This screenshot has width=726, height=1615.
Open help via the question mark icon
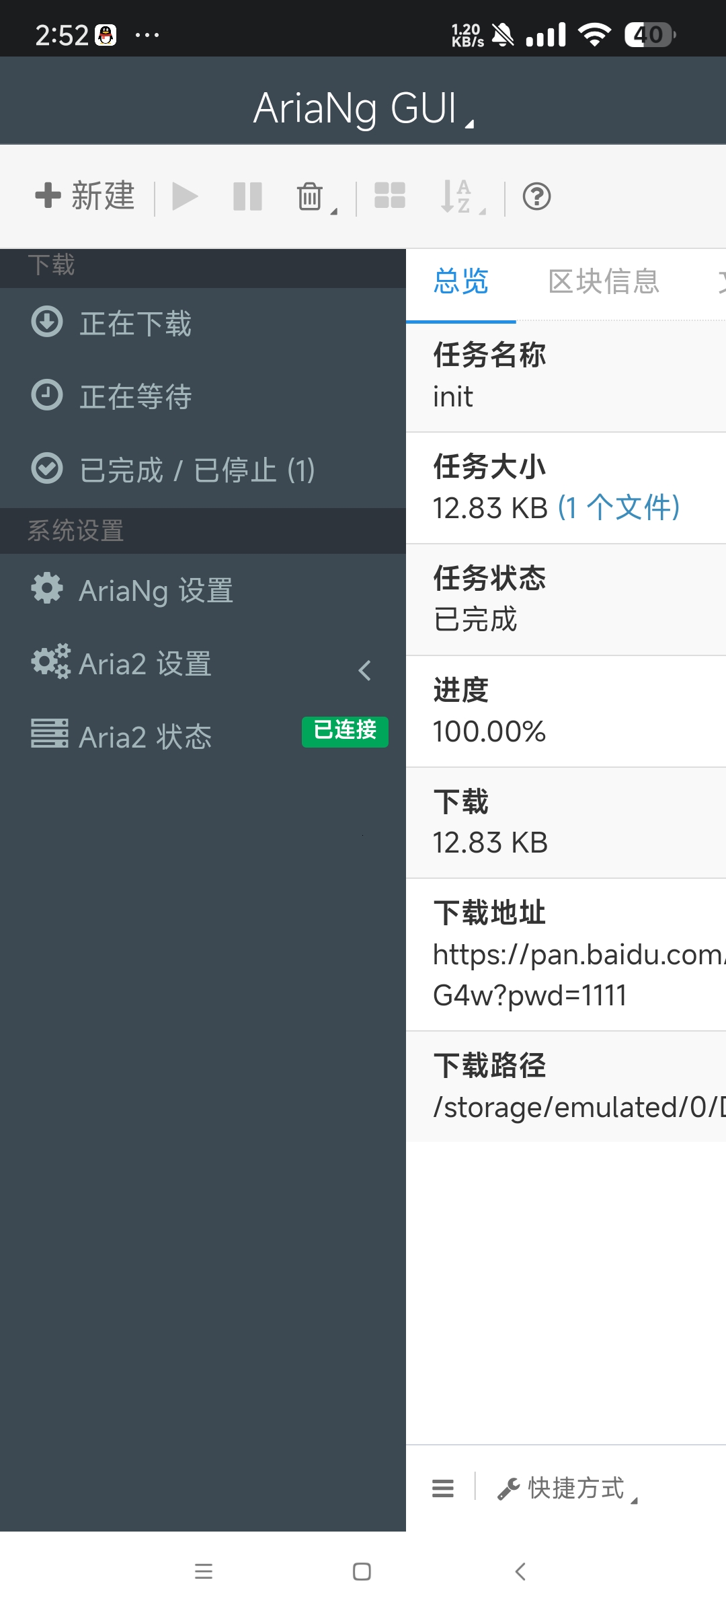coord(536,196)
